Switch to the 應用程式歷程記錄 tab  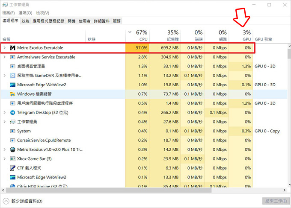click(48, 21)
